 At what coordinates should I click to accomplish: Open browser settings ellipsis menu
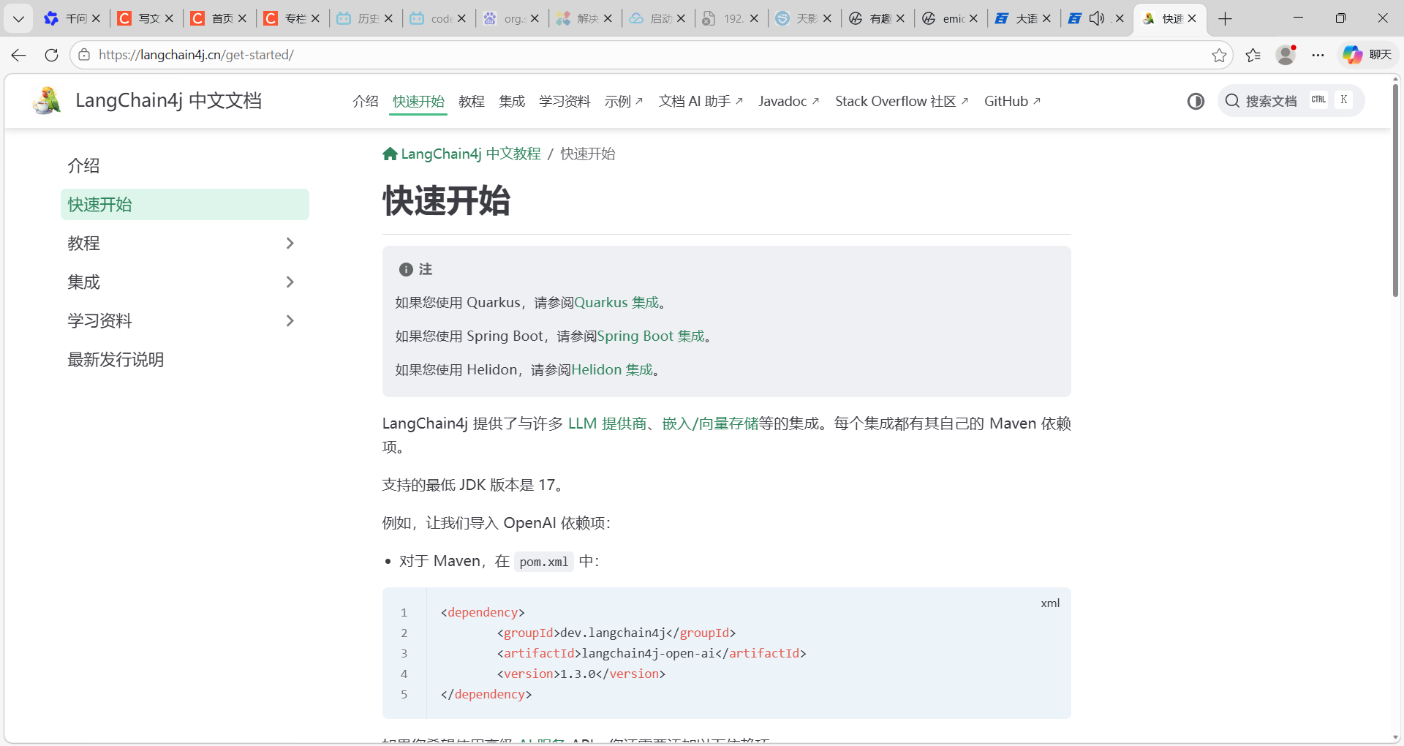1318,55
